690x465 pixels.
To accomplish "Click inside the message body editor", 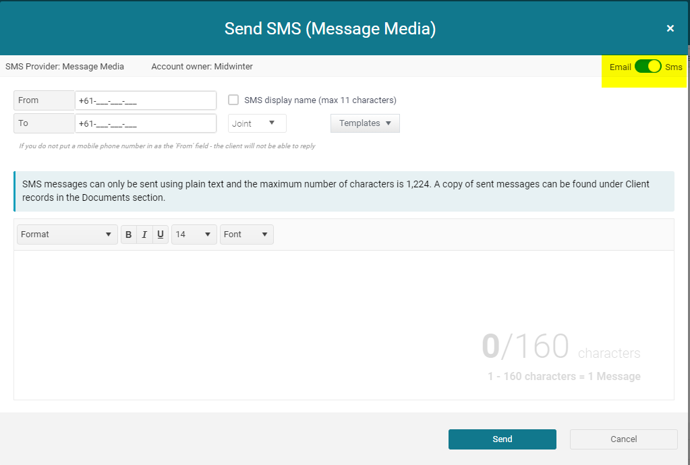I will 344,325.
